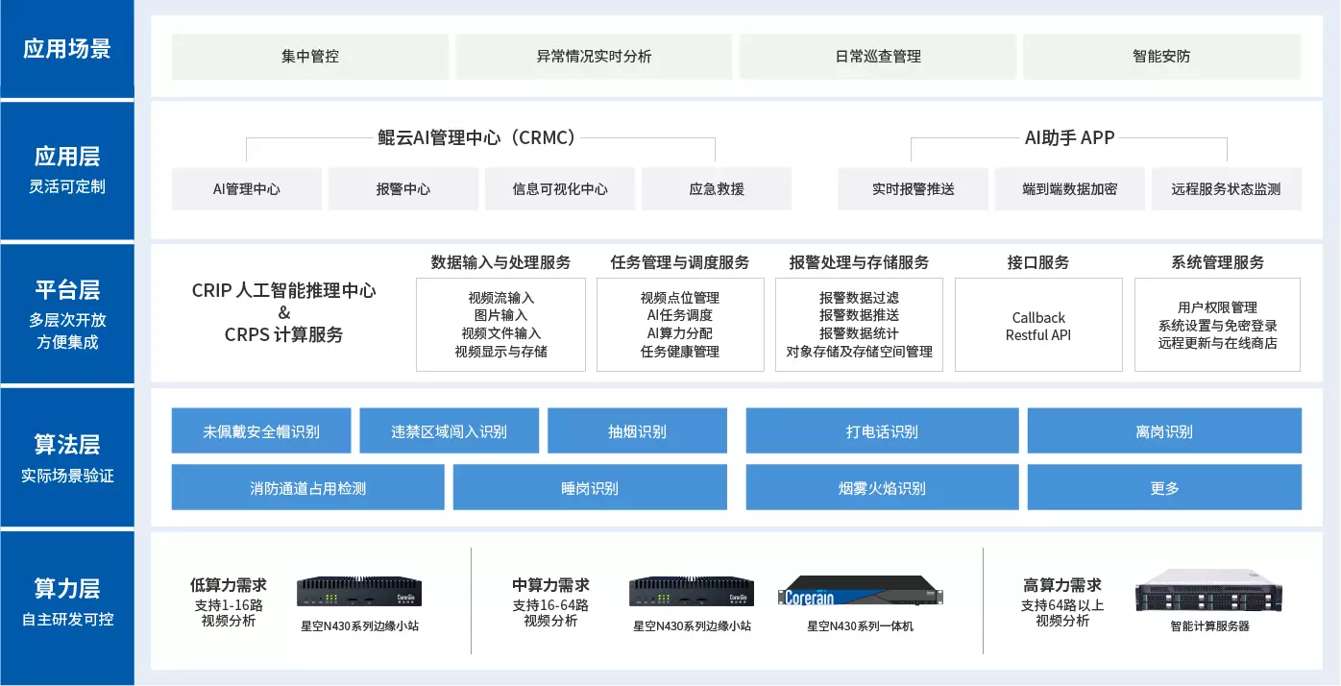Select the 报警中心 box
The height and width of the screenshot is (686, 1341).
(403, 189)
